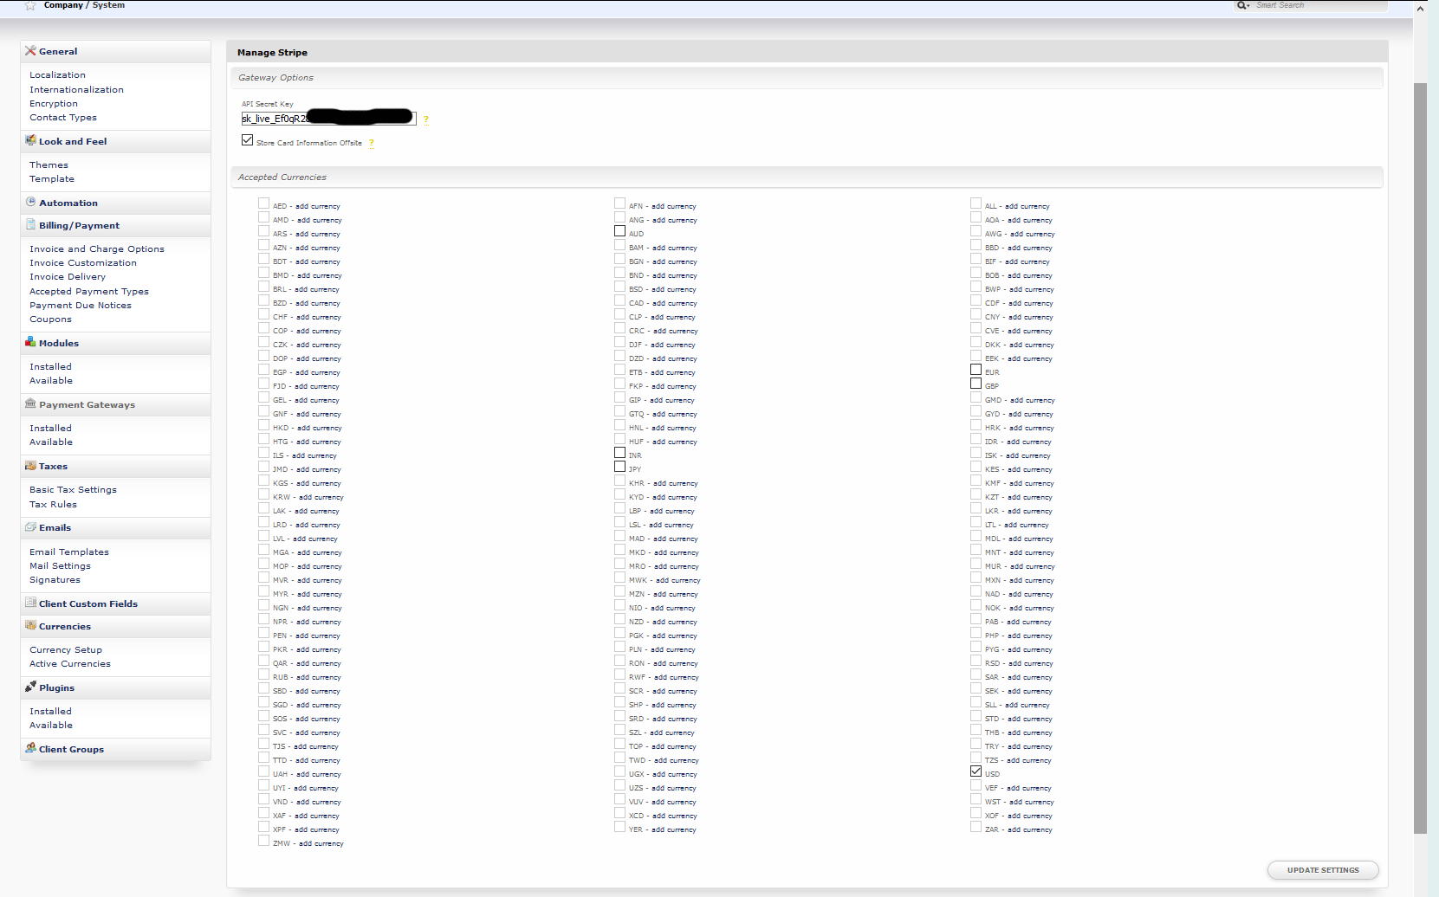Open Email Templates page
This screenshot has width=1439, height=897.
pyautogui.click(x=69, y=552)
